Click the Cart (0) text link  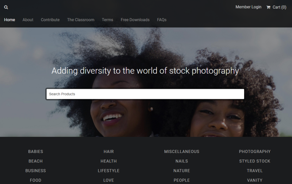pyautogui.click(x=279, y=7)
